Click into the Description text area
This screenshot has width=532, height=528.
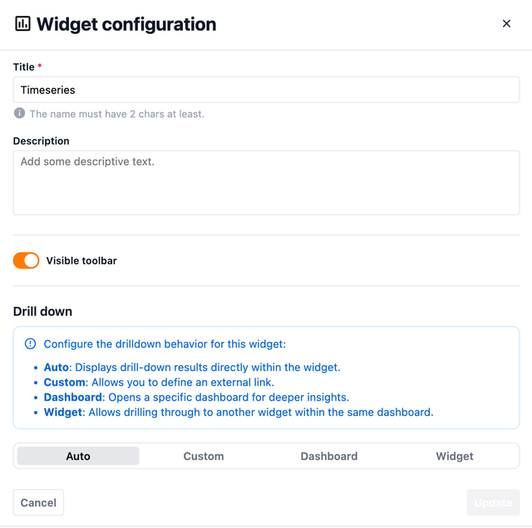pyautogui.click(x=266, y=182)
